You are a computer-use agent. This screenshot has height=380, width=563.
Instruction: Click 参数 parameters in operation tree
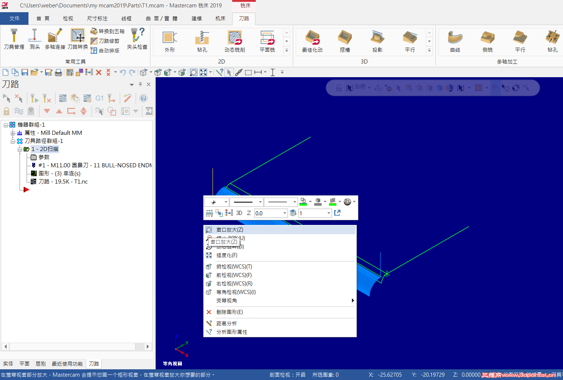pyautogui.click(x=44, y=157)
